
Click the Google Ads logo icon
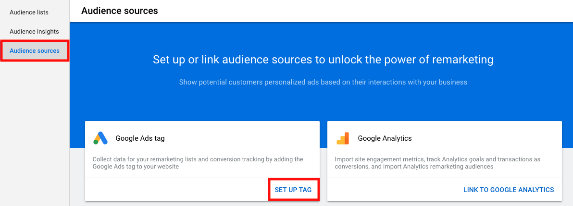pyautogui.click(x=100, y=138)
